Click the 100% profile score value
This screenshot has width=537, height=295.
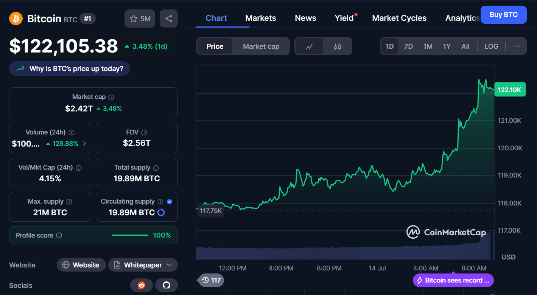coord(162,235)
